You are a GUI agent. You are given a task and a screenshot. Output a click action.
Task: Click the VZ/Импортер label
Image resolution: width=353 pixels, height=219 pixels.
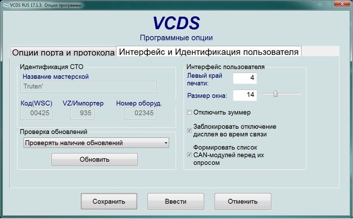(83, 103)
